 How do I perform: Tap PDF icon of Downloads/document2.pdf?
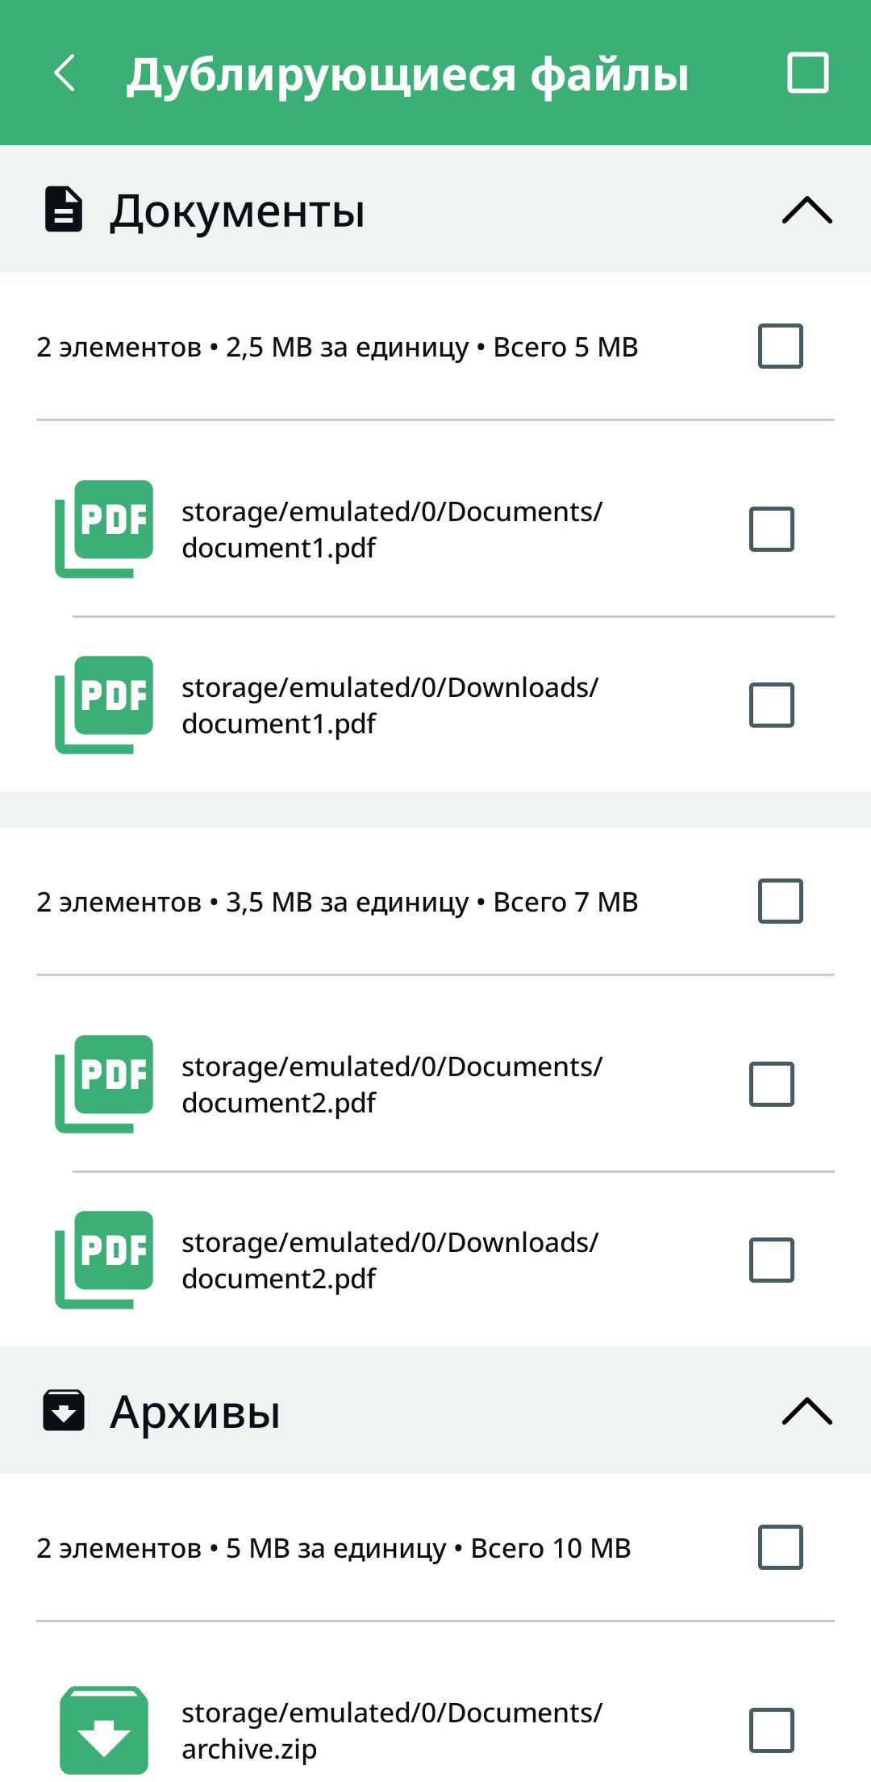point(104,1260)
